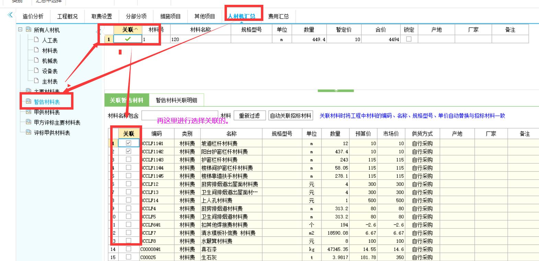The width and height of the screenshot is (539, 261).
Task: Collapse the sidebar with the double chevron icon
Action: point(10,15)
